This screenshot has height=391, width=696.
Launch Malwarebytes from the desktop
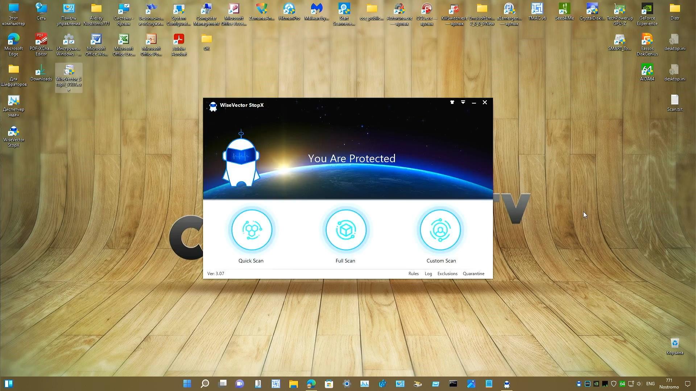pos(316,10)
